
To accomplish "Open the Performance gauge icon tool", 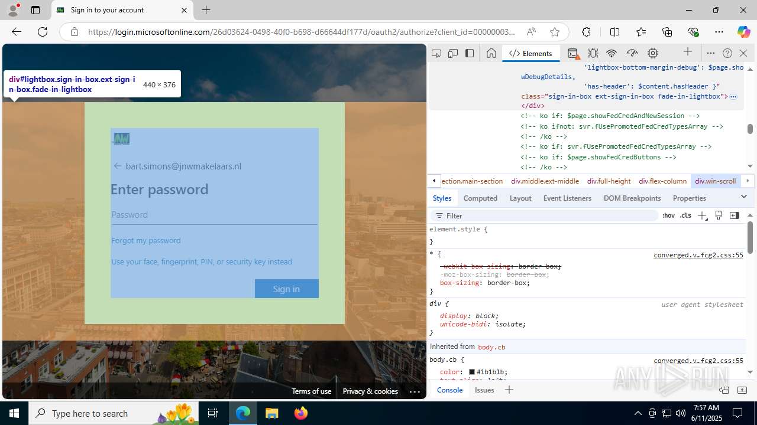I will 632,53.
